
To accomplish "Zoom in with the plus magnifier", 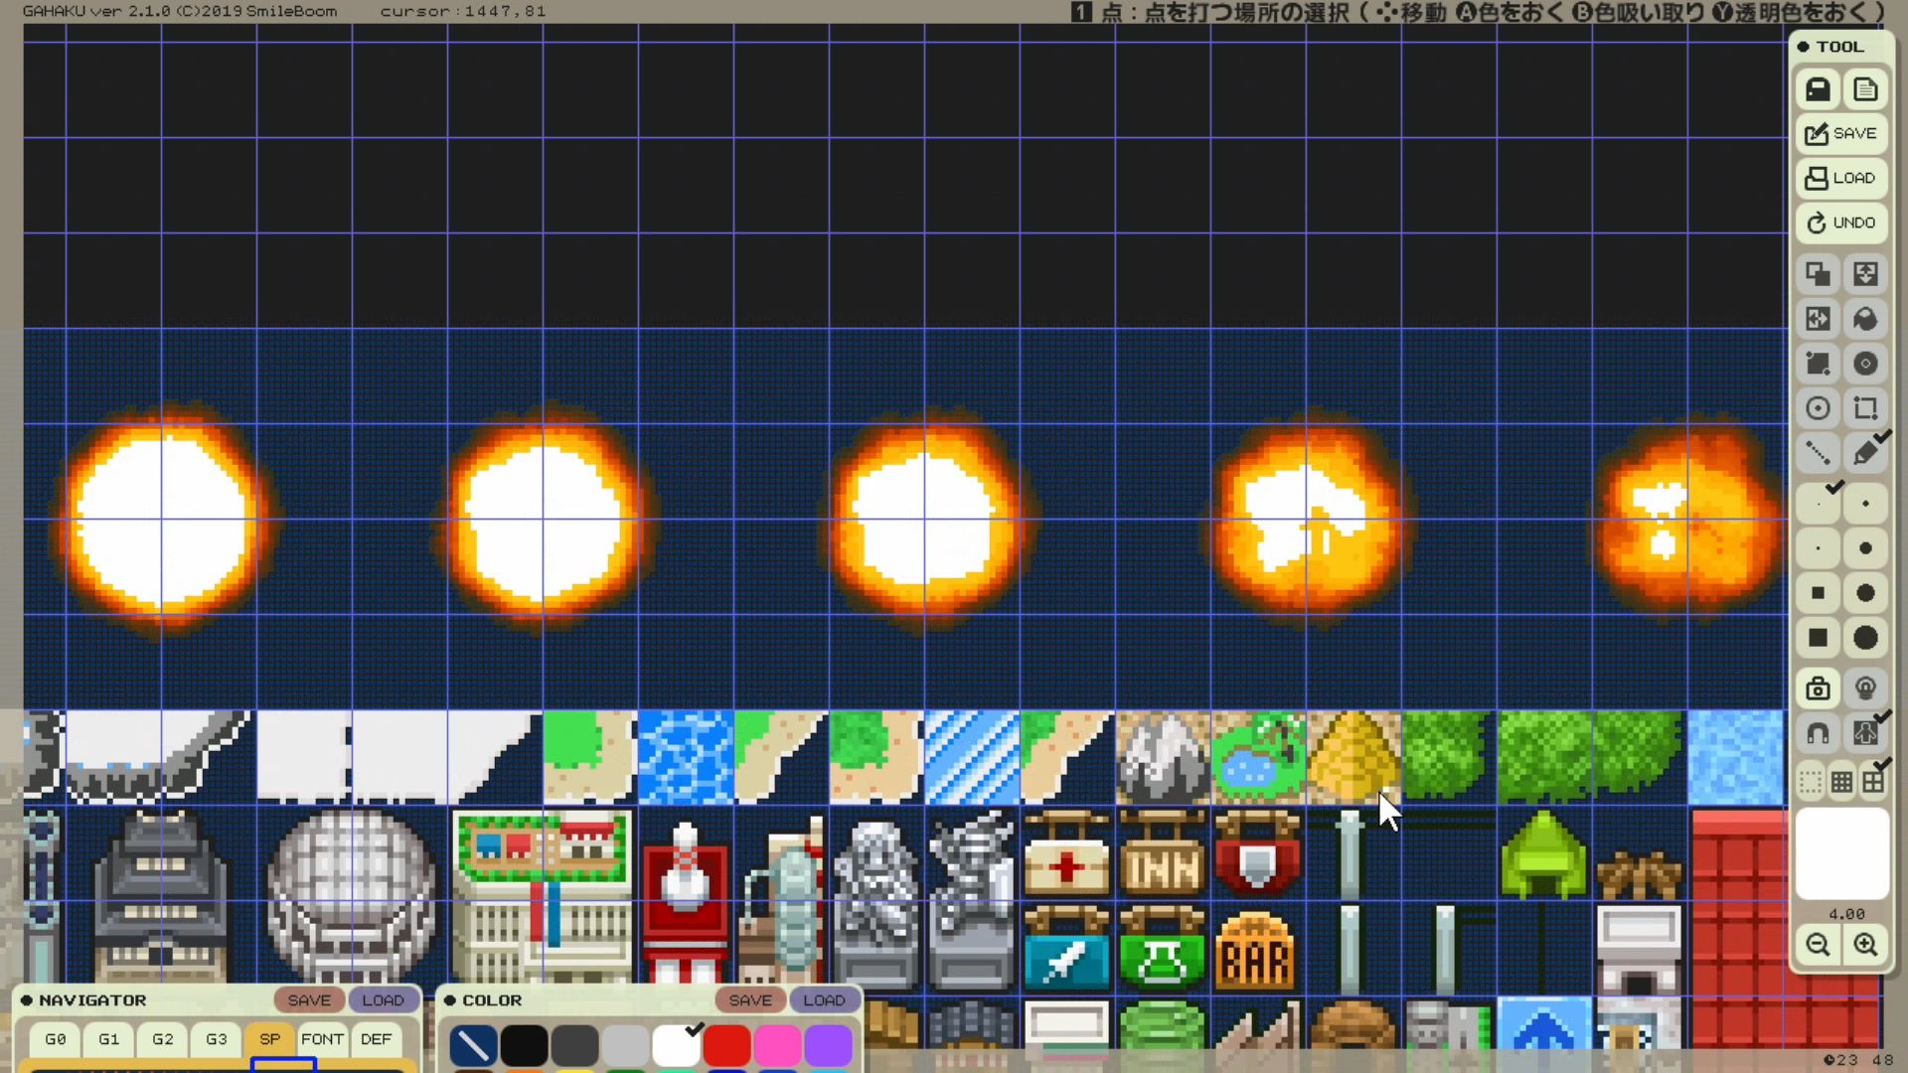I will tap(1865, 945).
